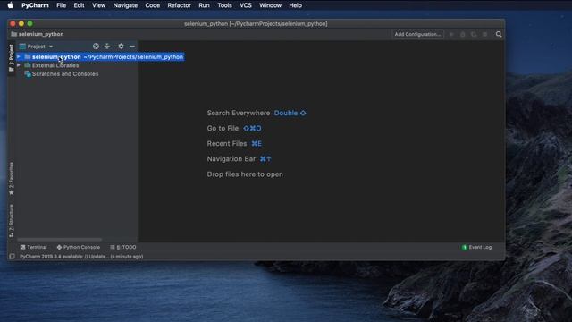Open the Edit menu
The height and width of the screenshot is (322, 572).
[x=79, y=5]
